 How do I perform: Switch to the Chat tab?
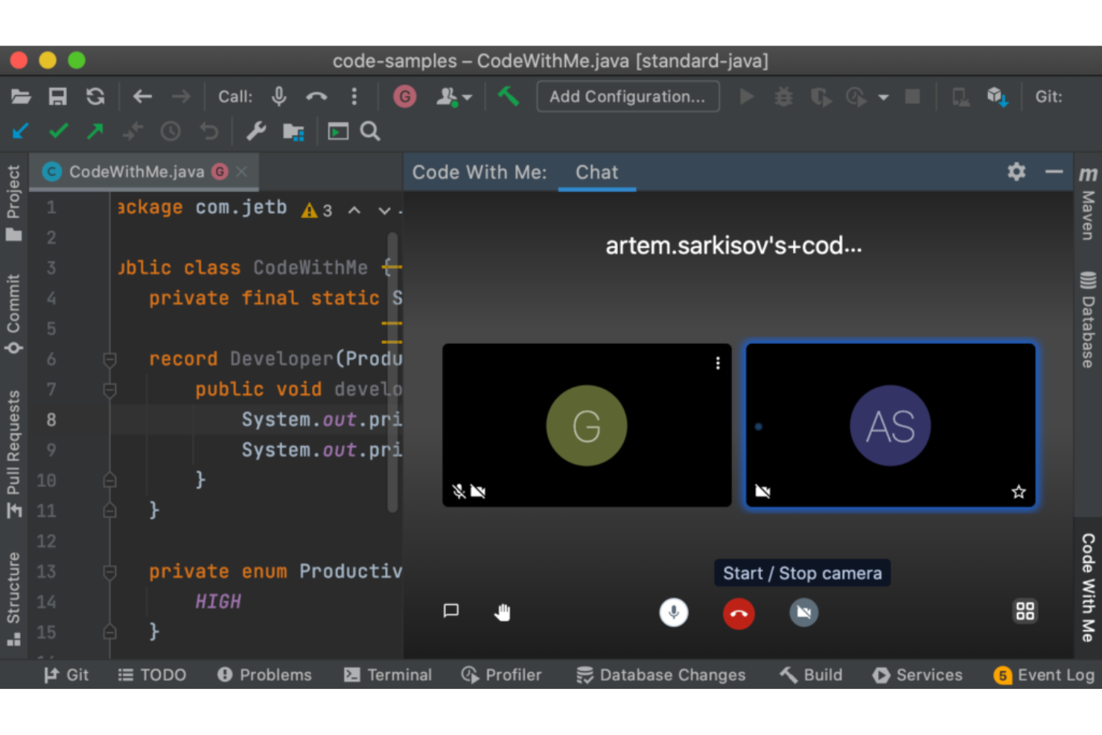(x=596, y=172)
